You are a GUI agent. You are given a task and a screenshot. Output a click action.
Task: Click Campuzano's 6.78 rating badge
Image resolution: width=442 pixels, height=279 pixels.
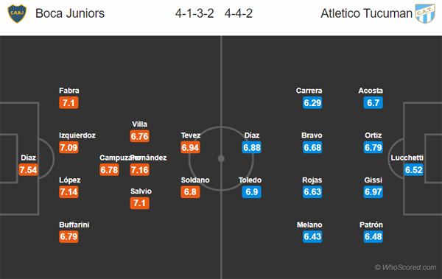(109, 169)
